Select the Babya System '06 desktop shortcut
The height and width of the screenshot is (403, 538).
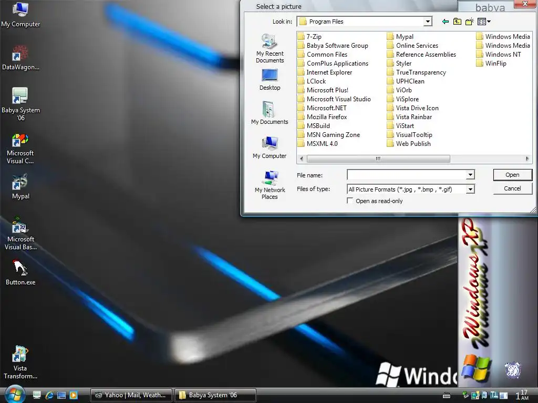click(x=20, y=104)
